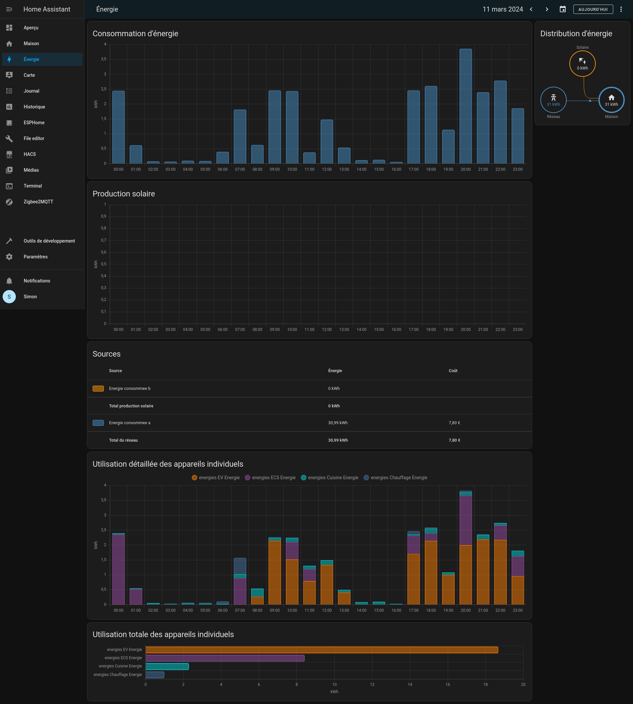Open the Terminal menu label

pyautogui.click(x=33, y=186)
